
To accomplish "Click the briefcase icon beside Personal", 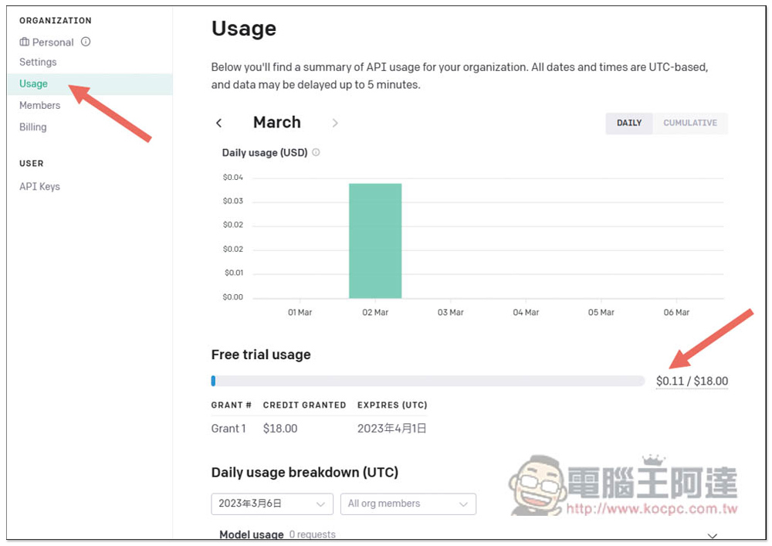I will point(24,42).
